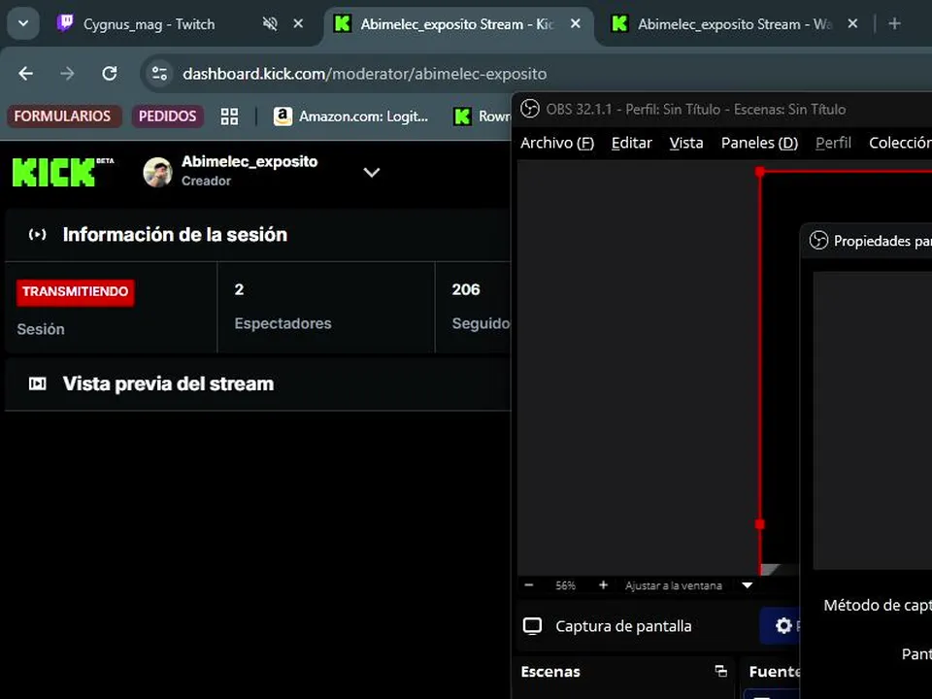The height and width of the screenshot is (699, 932).
Task: Unmute the Cygnus_mag Twitch tab
Action: (270, 23)
